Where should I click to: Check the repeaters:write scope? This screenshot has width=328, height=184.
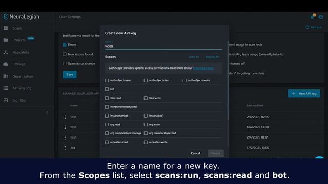[146, 142]
